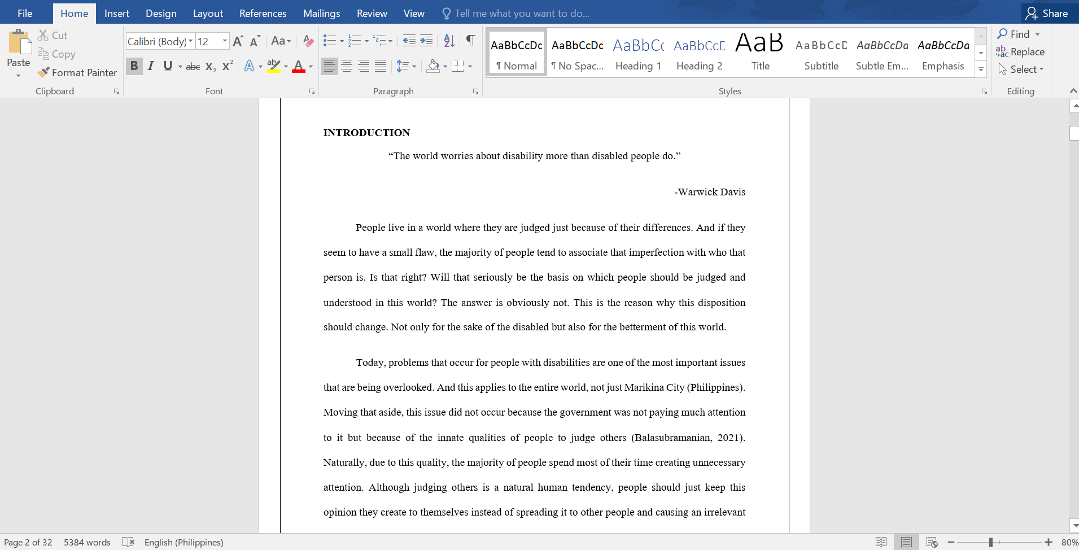Insert a bulleted list
Screen dimensions: 1079x550
point(330,41)
